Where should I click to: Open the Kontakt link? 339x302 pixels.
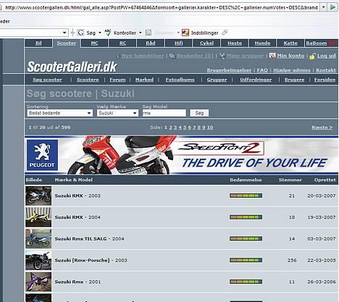(x=326, y=70)
